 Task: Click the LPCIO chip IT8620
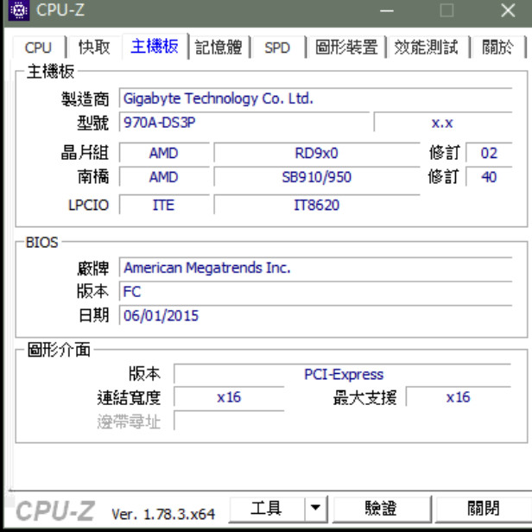click(317, 205)
